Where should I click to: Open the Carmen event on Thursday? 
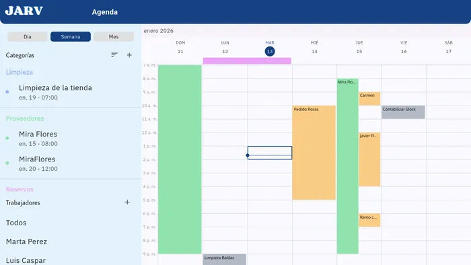(369, 98)
